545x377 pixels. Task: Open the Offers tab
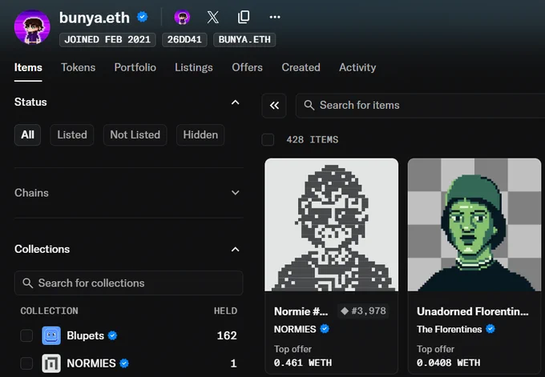[247, 67]
